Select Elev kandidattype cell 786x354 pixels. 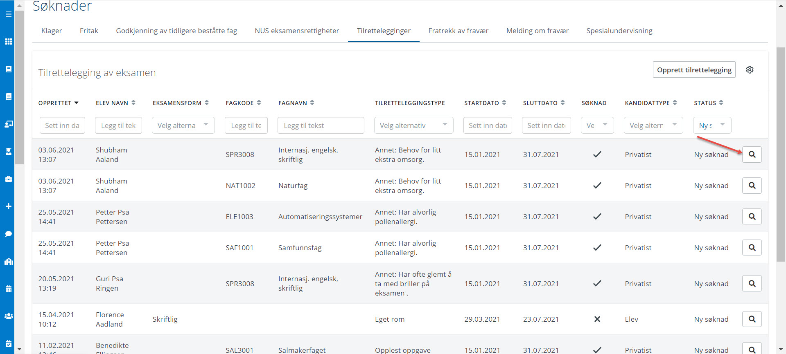pyautogui.click(x=631, y=319)
